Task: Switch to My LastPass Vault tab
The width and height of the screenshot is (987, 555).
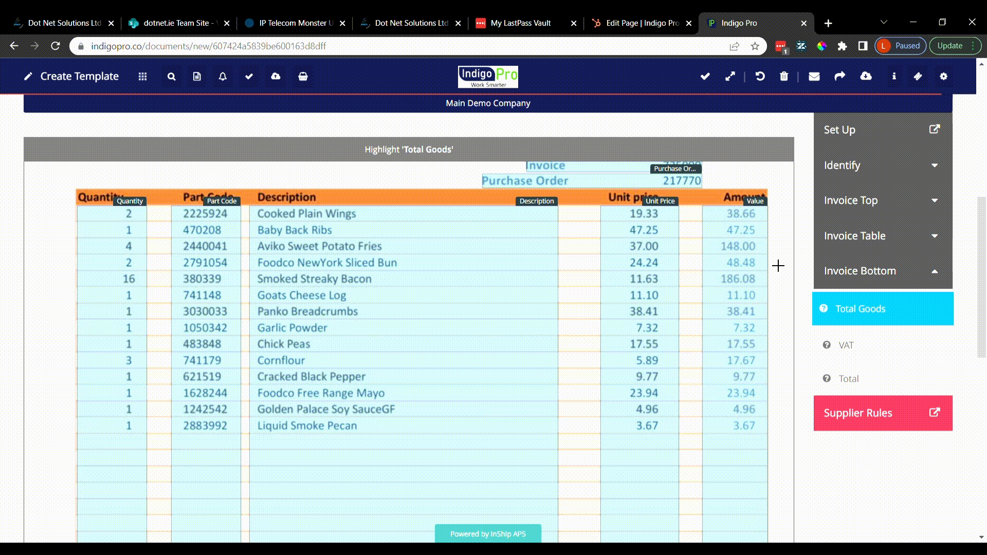Action: tap(520, 23)
